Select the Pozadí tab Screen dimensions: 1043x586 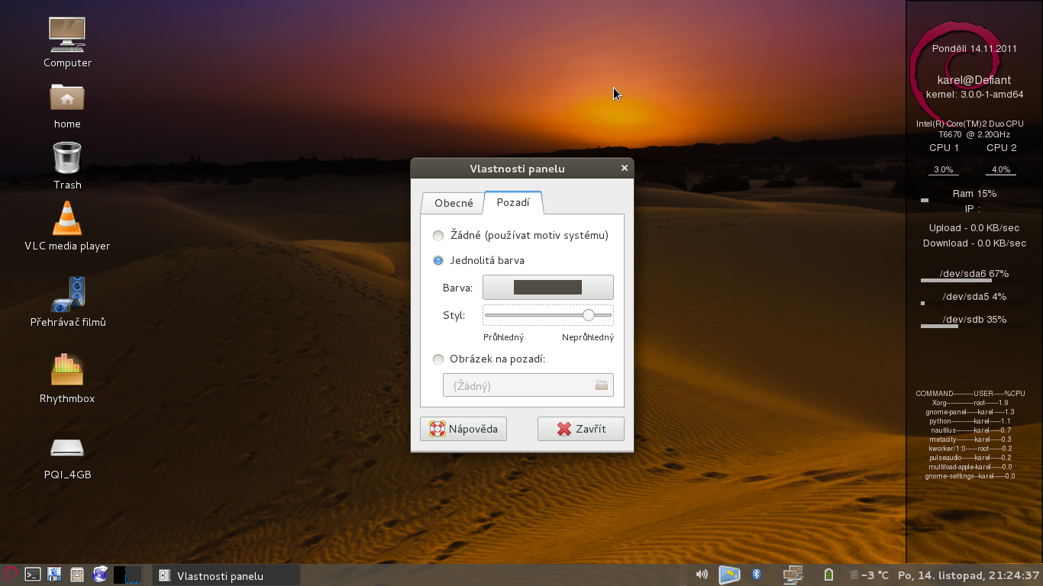[512, 203]
